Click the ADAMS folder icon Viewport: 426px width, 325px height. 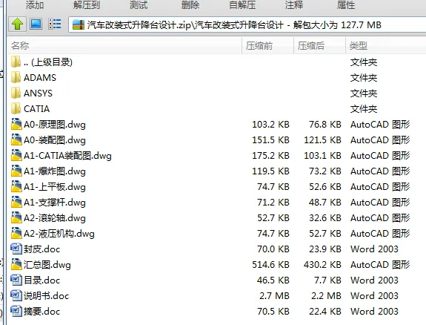click(16, 78)
